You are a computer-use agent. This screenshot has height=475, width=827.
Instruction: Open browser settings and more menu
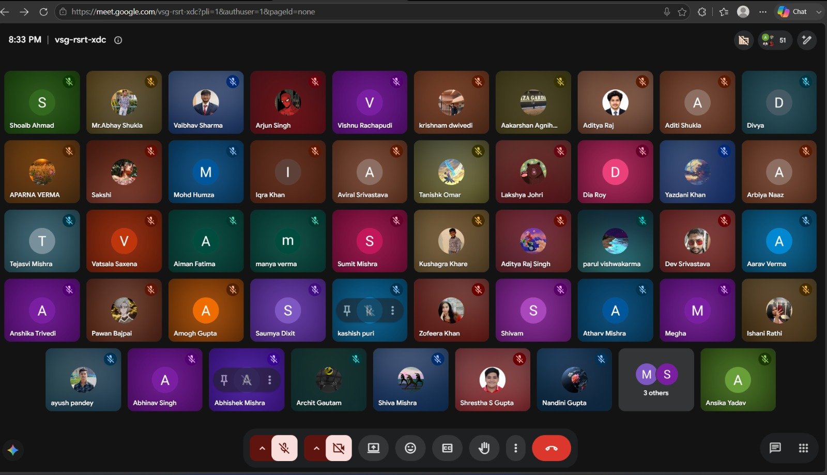click(763, 11)
